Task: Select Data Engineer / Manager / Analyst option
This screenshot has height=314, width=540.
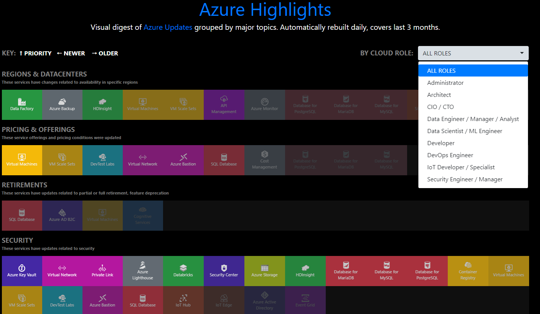Action: pyautogui.click(x=473, y=119)
